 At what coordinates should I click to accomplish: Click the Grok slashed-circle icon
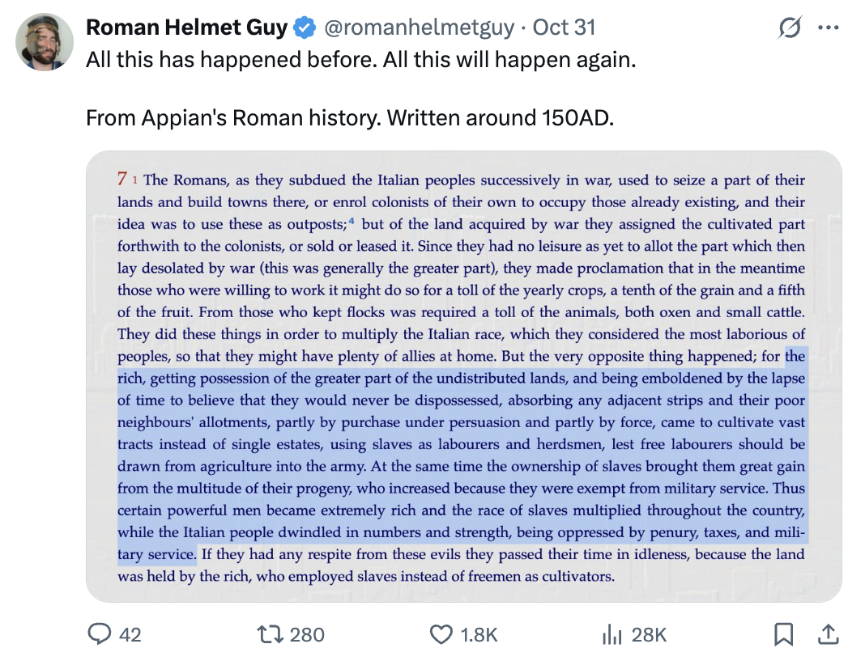click(790, 28)
